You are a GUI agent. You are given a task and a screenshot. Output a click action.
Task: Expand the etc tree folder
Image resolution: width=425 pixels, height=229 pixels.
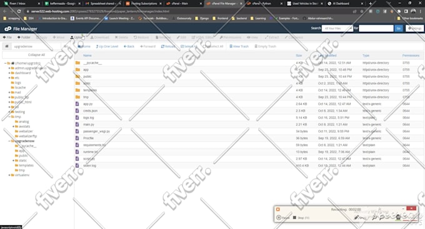point(9,78)
